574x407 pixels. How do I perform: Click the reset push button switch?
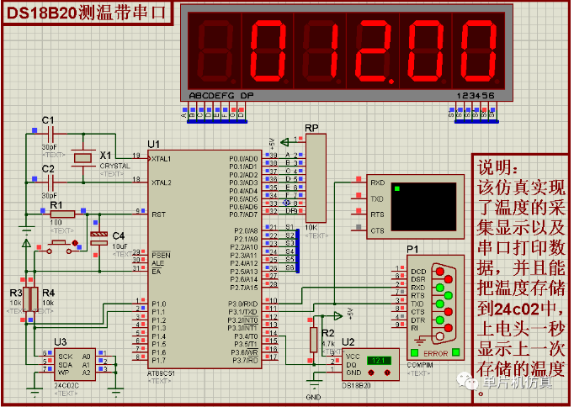pos(59,246)
